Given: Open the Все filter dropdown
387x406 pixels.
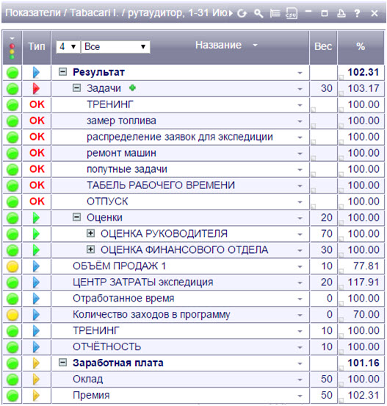Looking at the screenshot, I should tap(115, 47).
